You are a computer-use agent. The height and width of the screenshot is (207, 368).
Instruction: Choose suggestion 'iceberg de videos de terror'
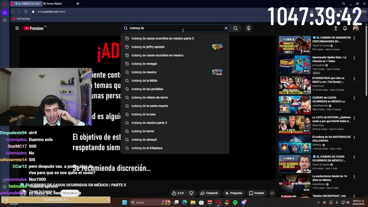coord(175,97)
